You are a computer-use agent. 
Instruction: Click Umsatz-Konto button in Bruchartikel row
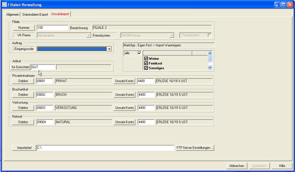coord(124,95)
